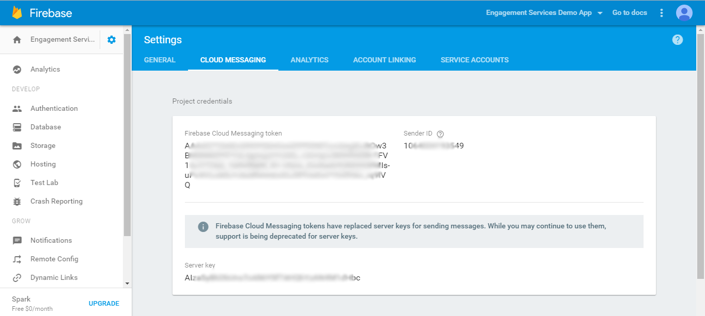705x316 pixels.
Task: Click the Storage folder icon
Action: click(17, 146)
